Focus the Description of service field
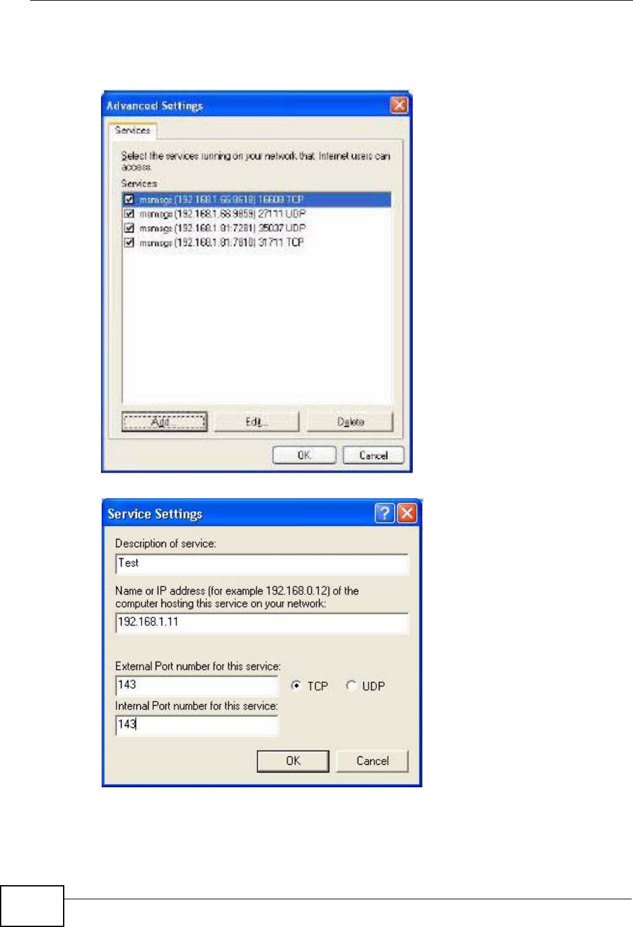The width and height of the screenshot is (633, 927). [262, 564]
